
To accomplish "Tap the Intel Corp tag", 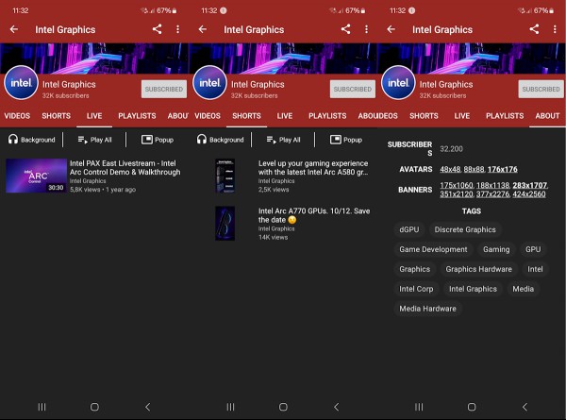I will click(416, 289).
